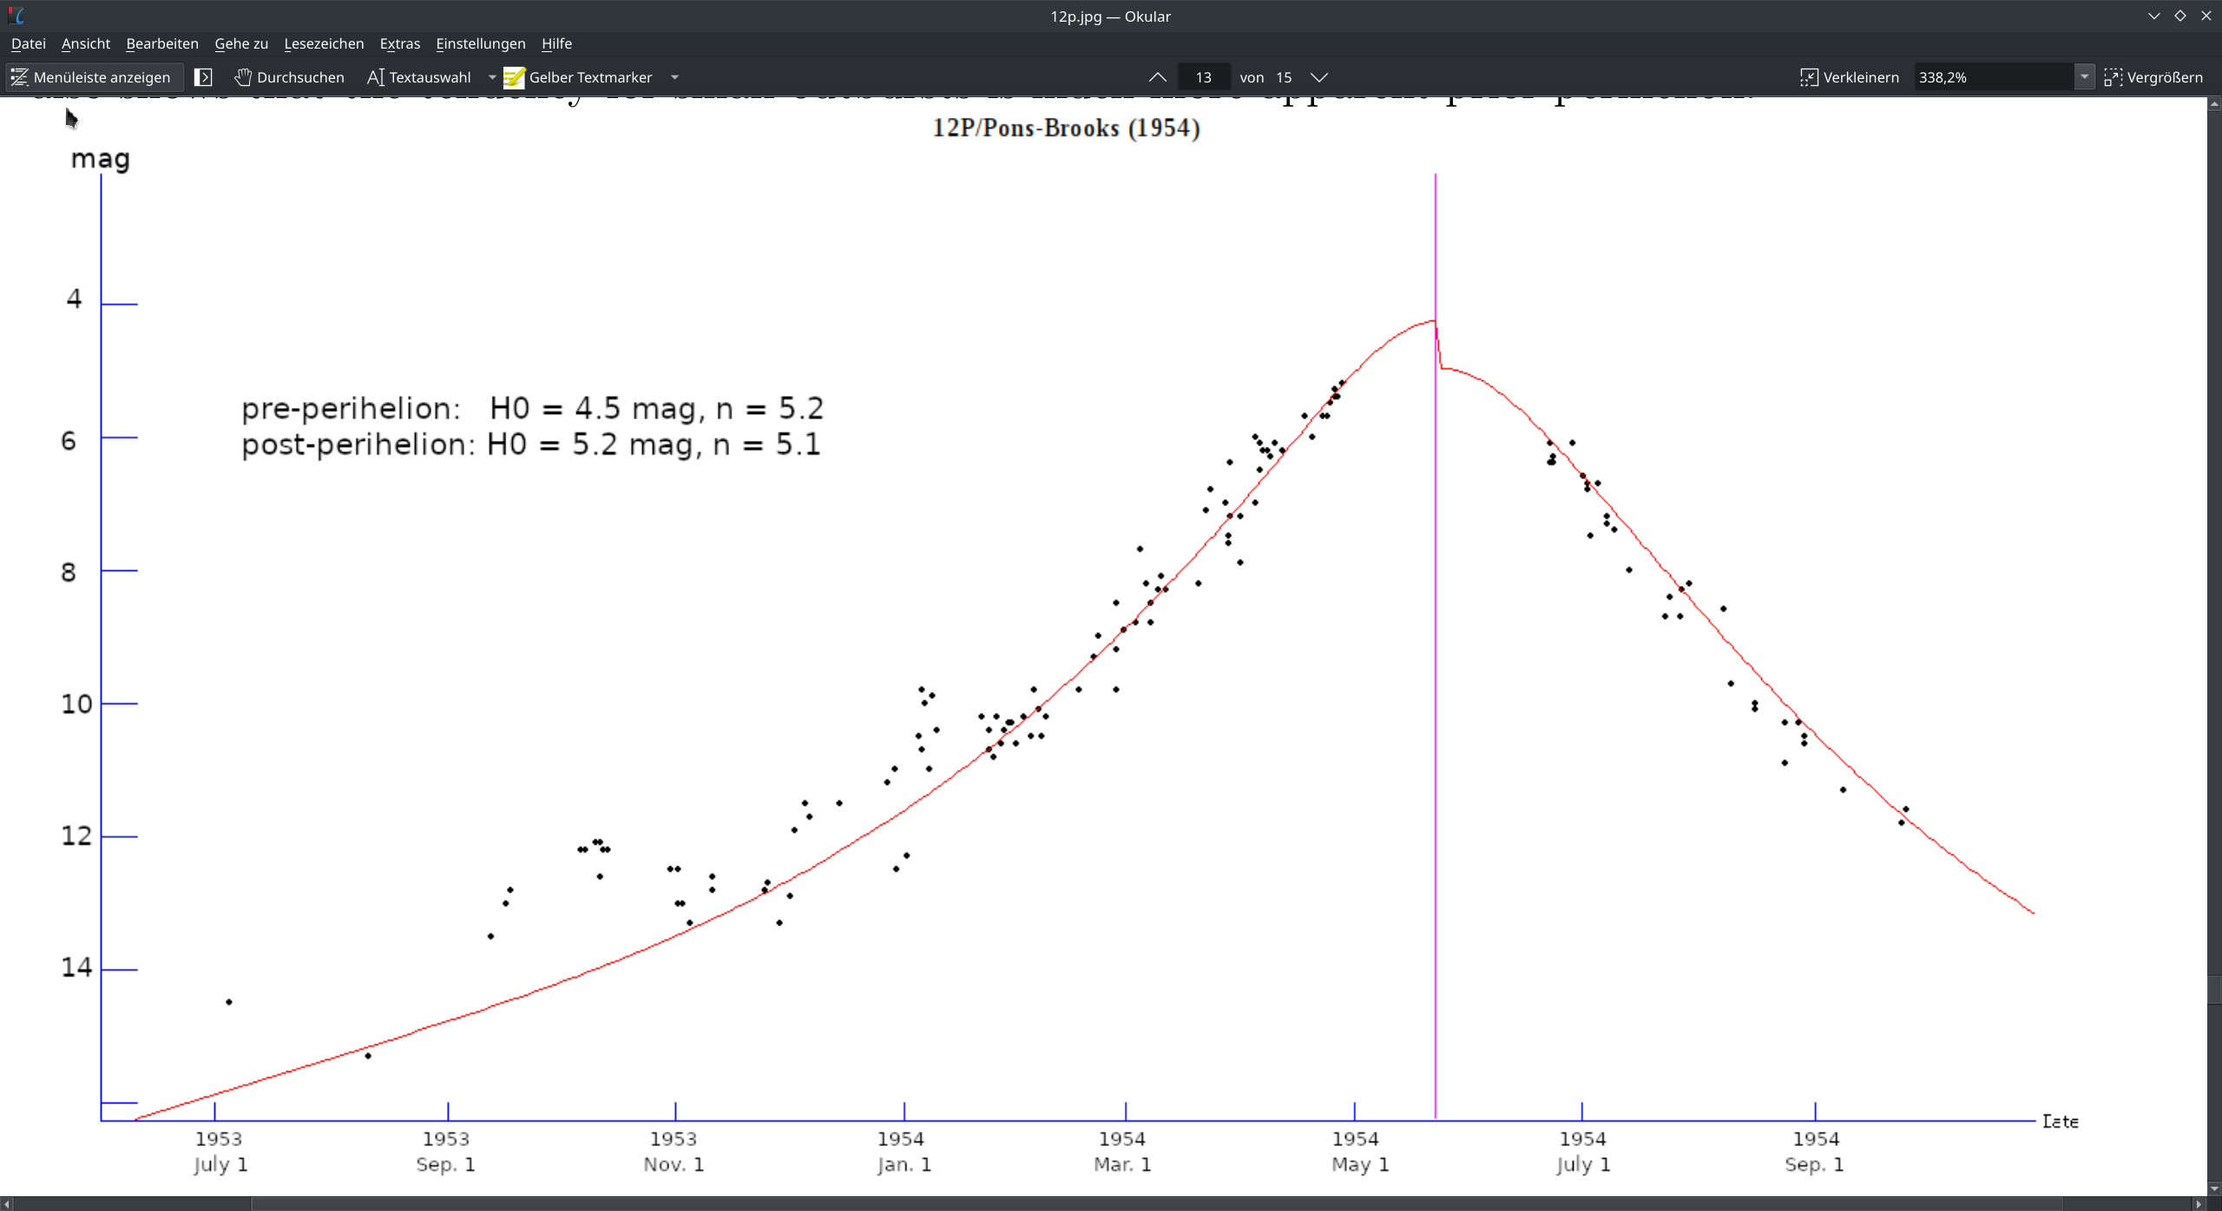
Task: Open the Extras menu
Action: coord(399,43)
